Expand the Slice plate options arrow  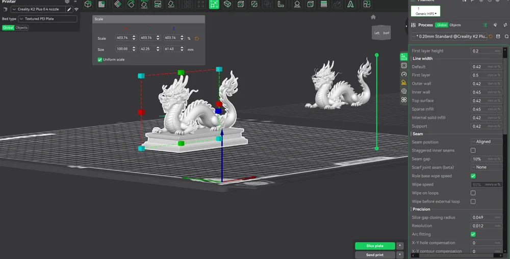(400, 246)
